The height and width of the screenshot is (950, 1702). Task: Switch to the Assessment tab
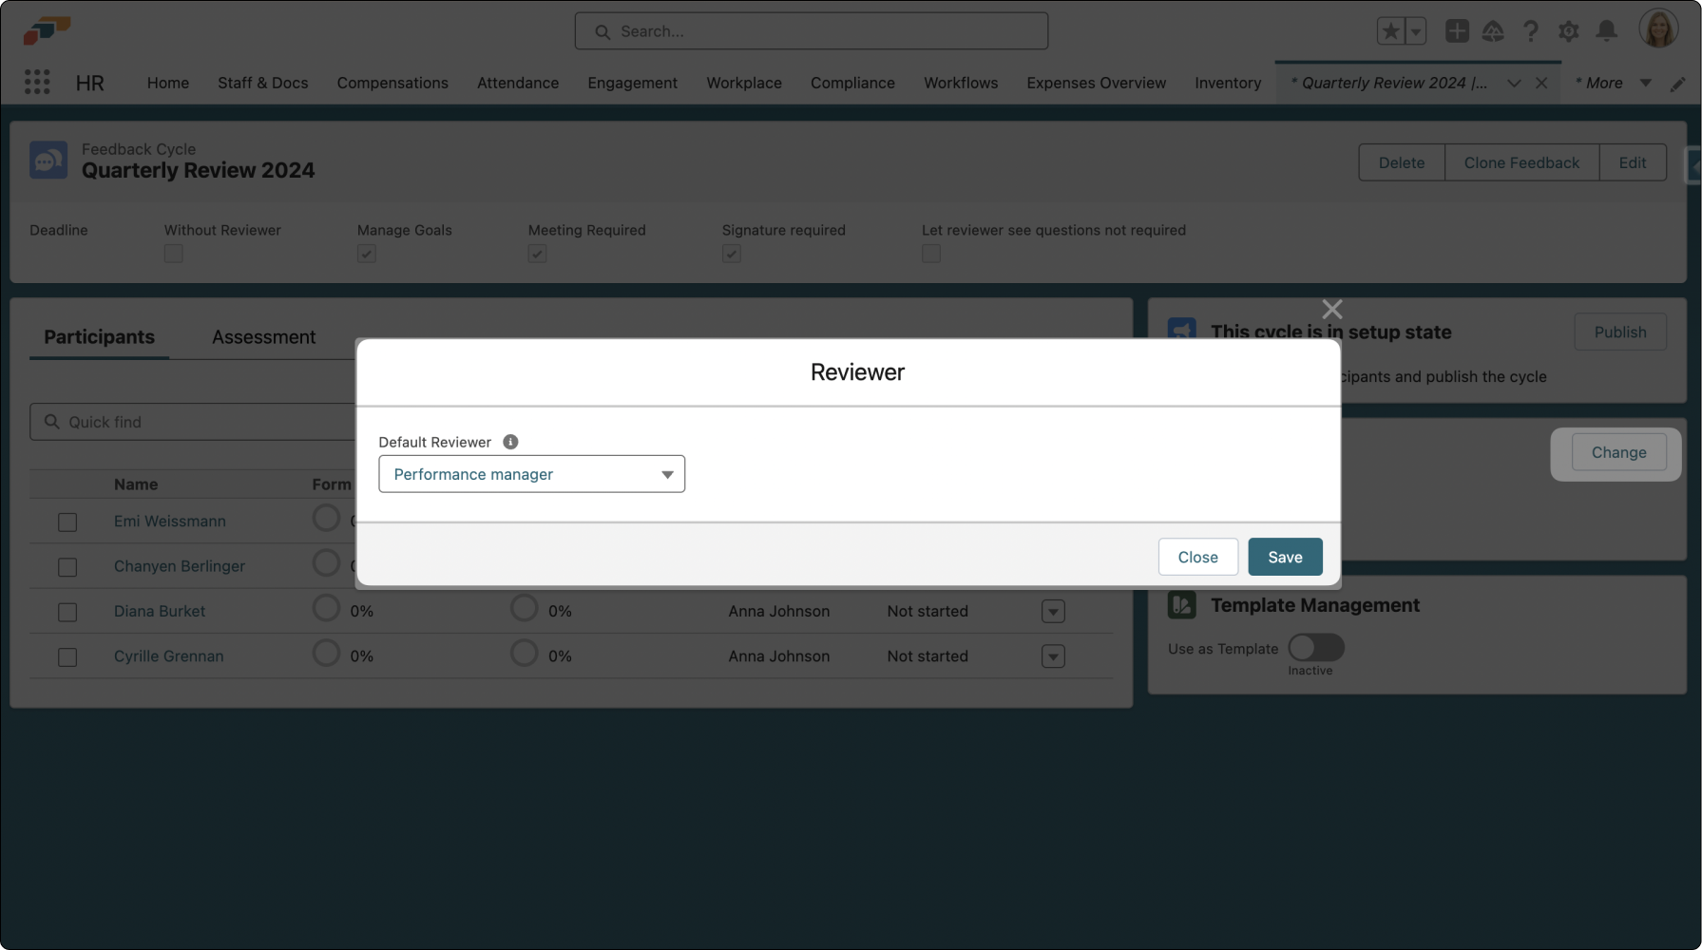tap(263, 337)
